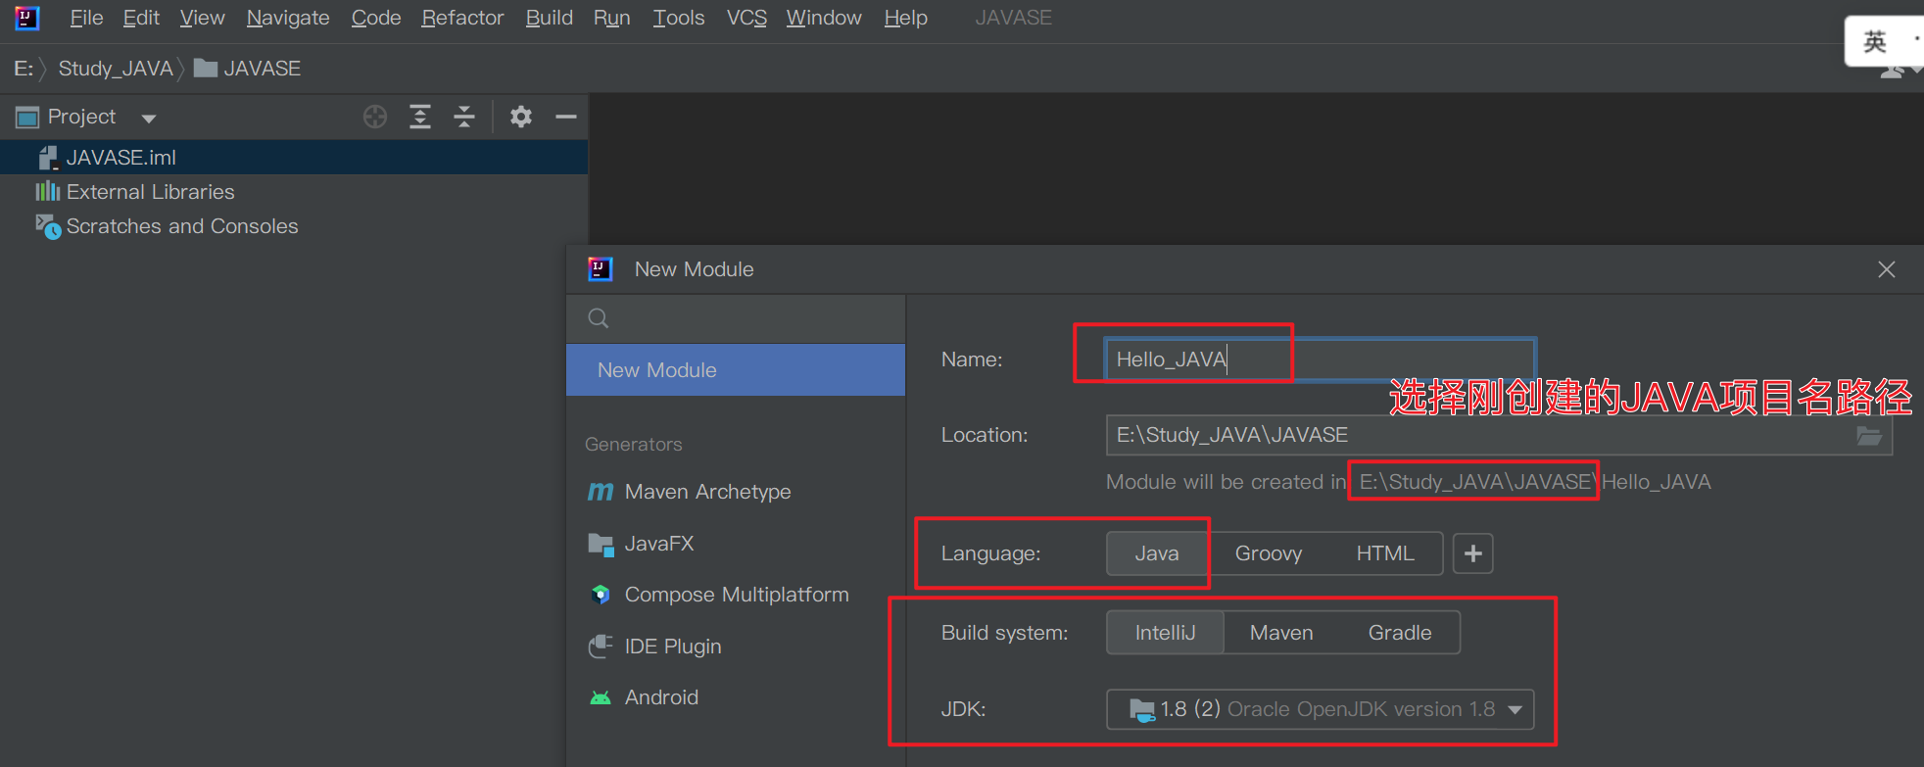Image resolution: width=1924 pixels, height=767 pixels.
Task: Click the Scratches and Consoles icon
Action: pyautogui.click(x=48, y=226)
